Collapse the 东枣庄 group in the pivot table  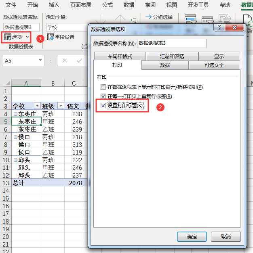pyautogui.click(x=15, y=114)
